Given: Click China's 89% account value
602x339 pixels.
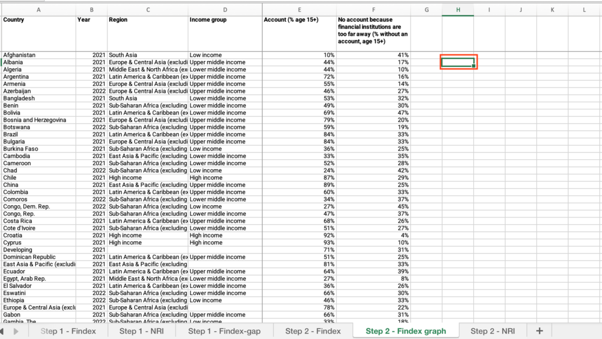Looking at the screenshot, I should (299, 185).
